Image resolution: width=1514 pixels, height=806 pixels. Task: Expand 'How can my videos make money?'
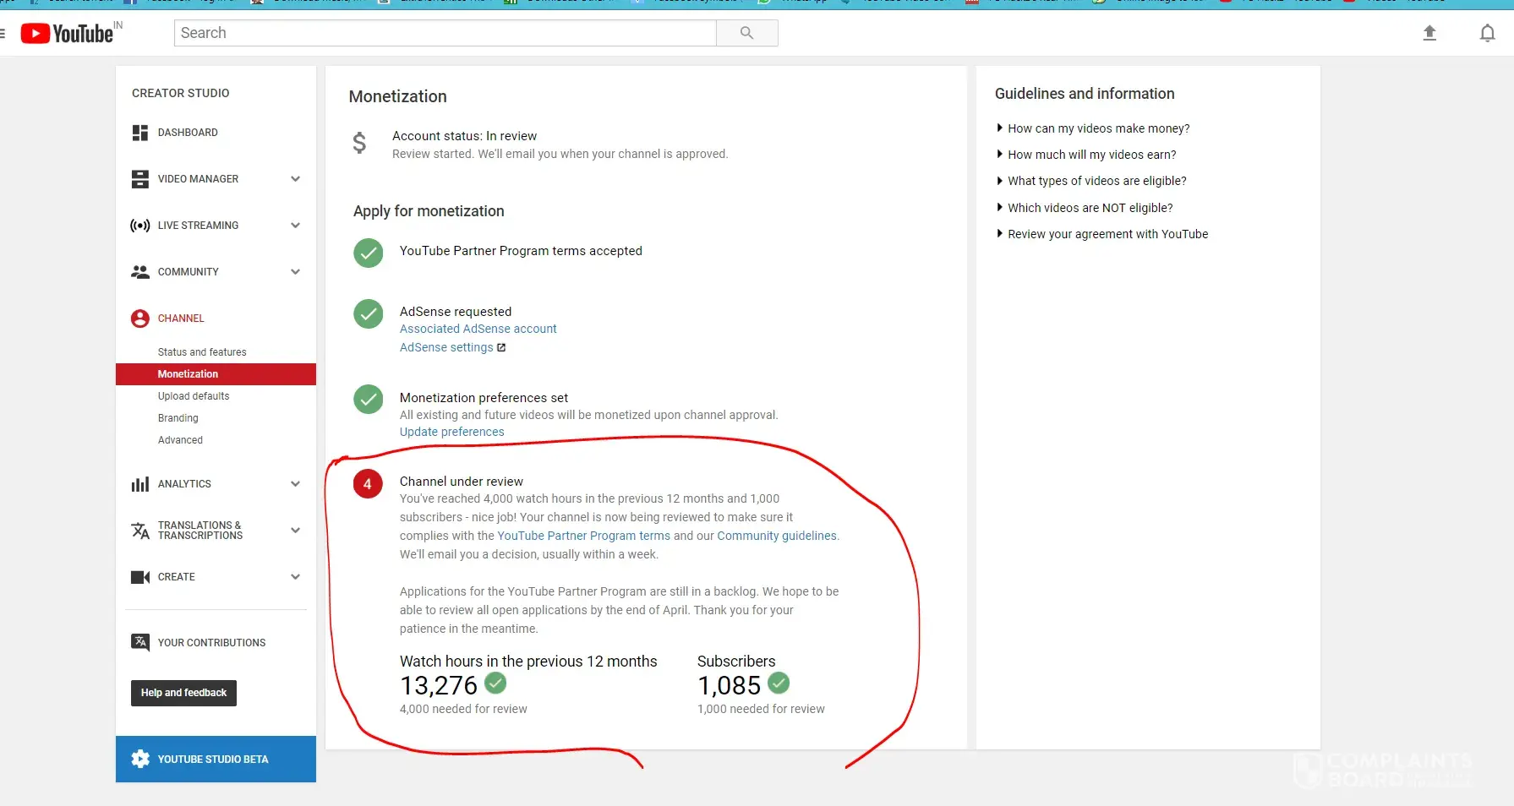1093,128
